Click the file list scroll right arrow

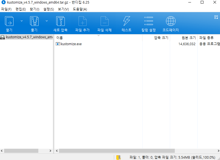(218, 151)
